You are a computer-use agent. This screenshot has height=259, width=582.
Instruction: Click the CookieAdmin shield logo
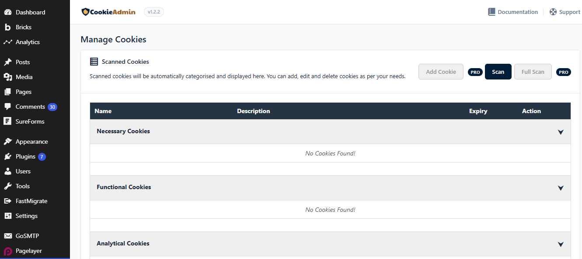85,12
